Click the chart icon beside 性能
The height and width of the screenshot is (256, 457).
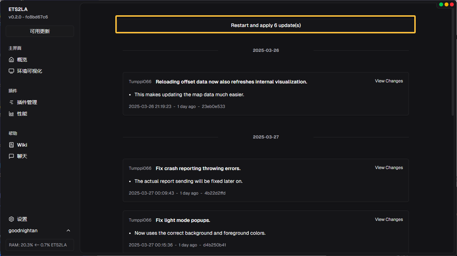tap(11, 114)
